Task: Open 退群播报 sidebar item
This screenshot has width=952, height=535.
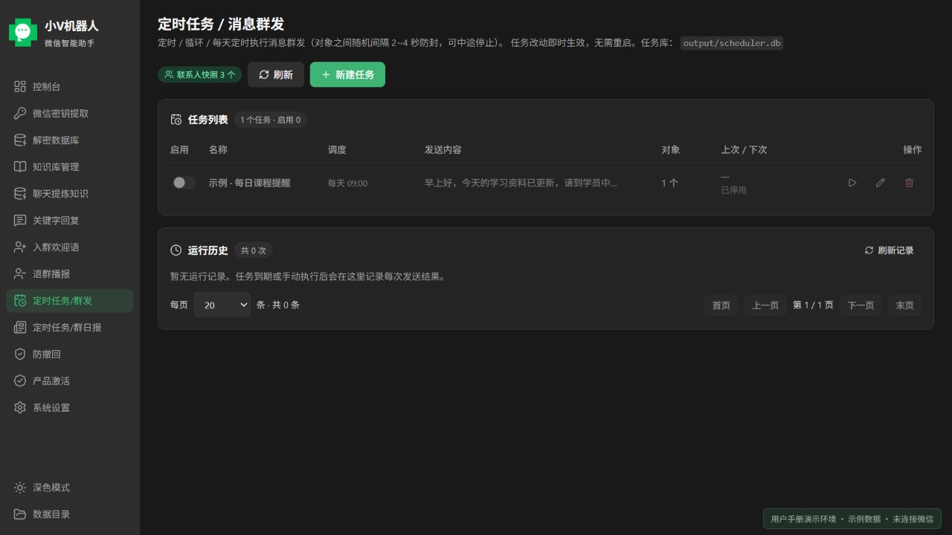Action: (x=70, y=274)
